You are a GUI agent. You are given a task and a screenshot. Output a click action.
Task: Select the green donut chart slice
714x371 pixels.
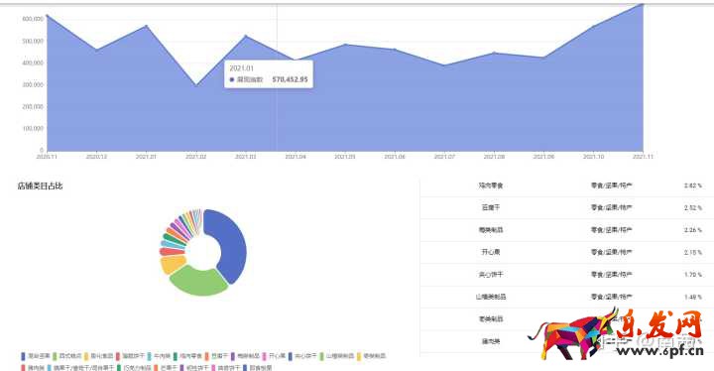coord(198,281)
